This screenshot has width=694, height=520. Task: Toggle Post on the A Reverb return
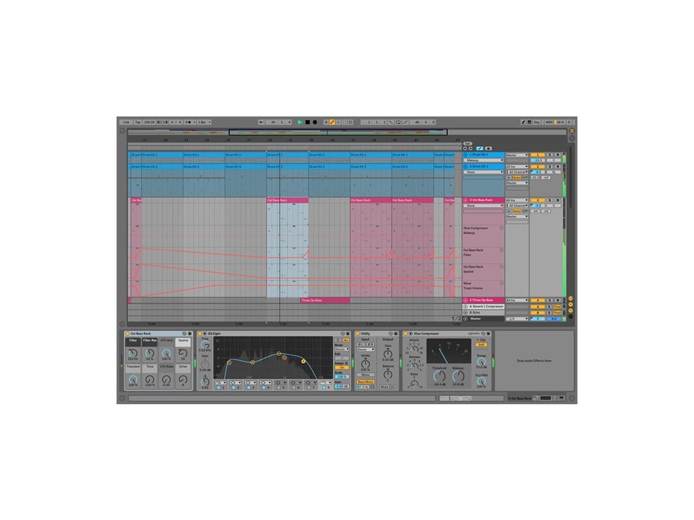click(557, 307)
